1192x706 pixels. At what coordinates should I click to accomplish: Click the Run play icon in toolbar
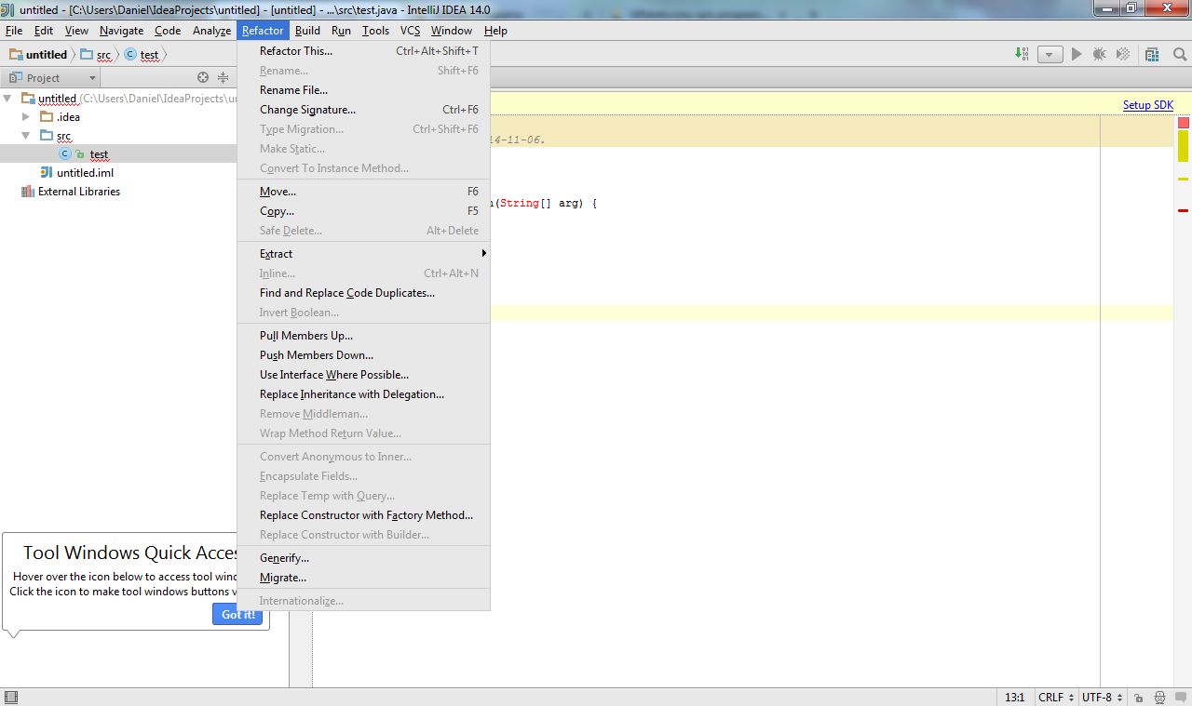(x=1077, y=55)
